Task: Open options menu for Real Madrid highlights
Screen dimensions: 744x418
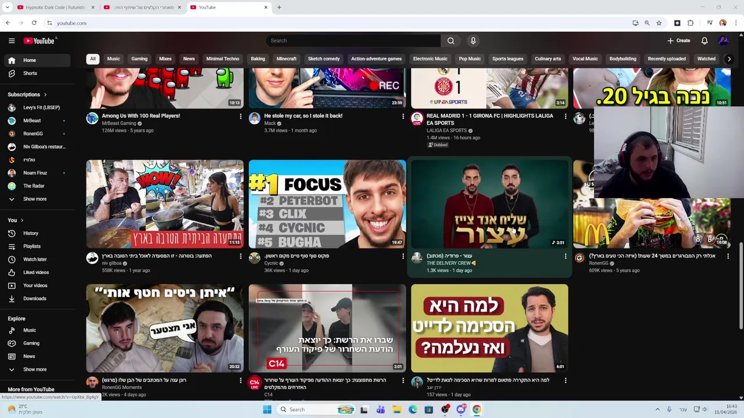Action: (x=566, y=116)
